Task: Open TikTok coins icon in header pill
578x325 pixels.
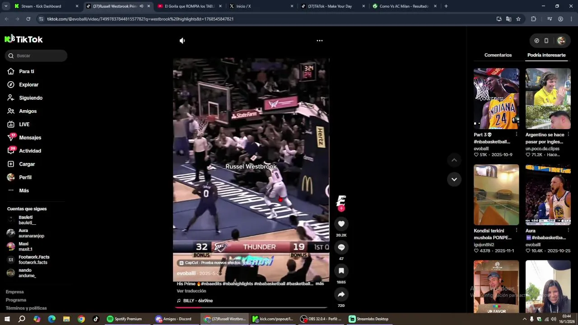Action: (536, 41)
